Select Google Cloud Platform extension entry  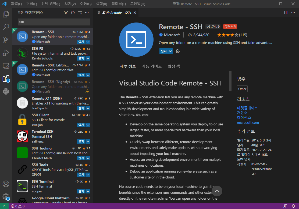(53, 199)
